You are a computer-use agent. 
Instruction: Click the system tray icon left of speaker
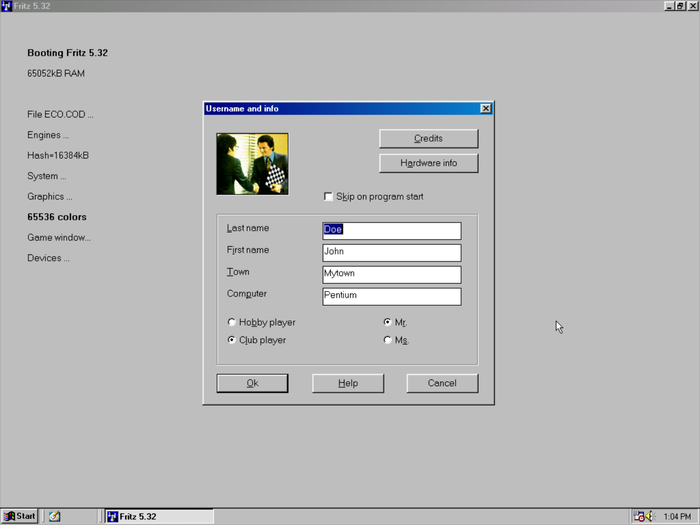[639, 516]
